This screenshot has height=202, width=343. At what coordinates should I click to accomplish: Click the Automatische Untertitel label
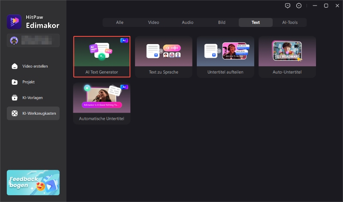point(102,119)
